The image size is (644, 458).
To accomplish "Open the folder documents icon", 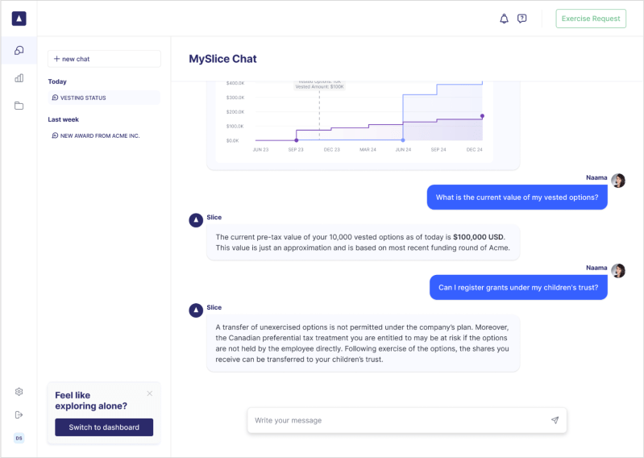I will 19,106.
